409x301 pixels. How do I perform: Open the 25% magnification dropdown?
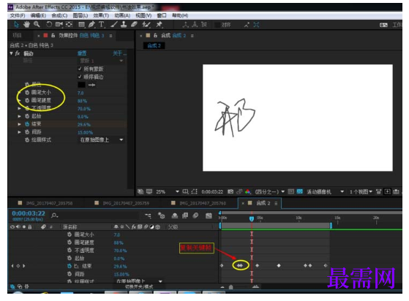coord(168,192)
